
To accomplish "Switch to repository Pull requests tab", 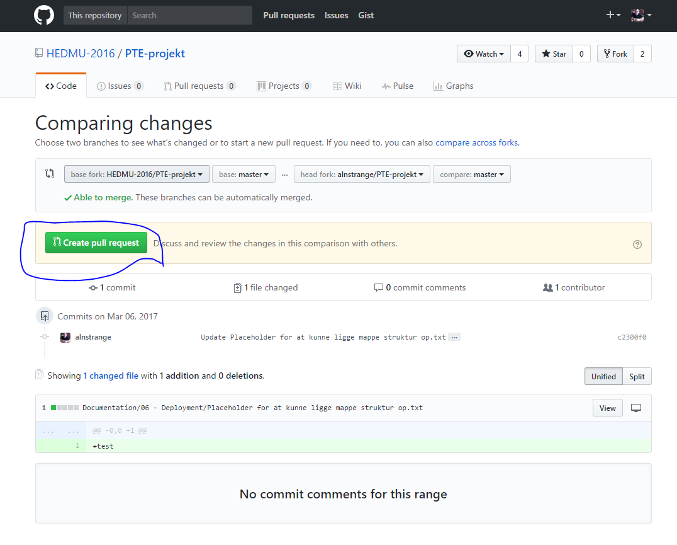I will (199, 86).
